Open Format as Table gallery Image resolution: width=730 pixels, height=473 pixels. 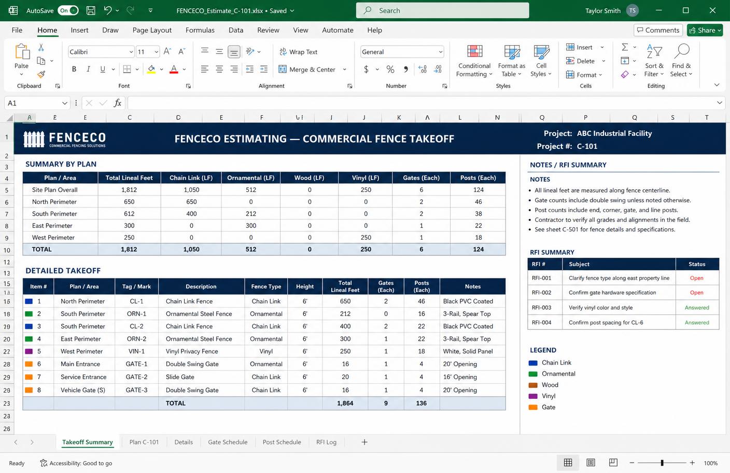coord(511,61)
